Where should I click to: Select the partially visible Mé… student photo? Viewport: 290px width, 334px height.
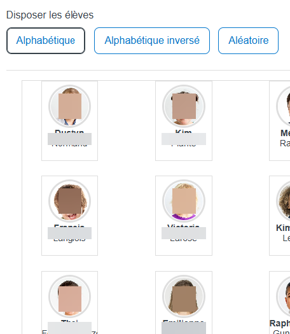click(284, 106)
